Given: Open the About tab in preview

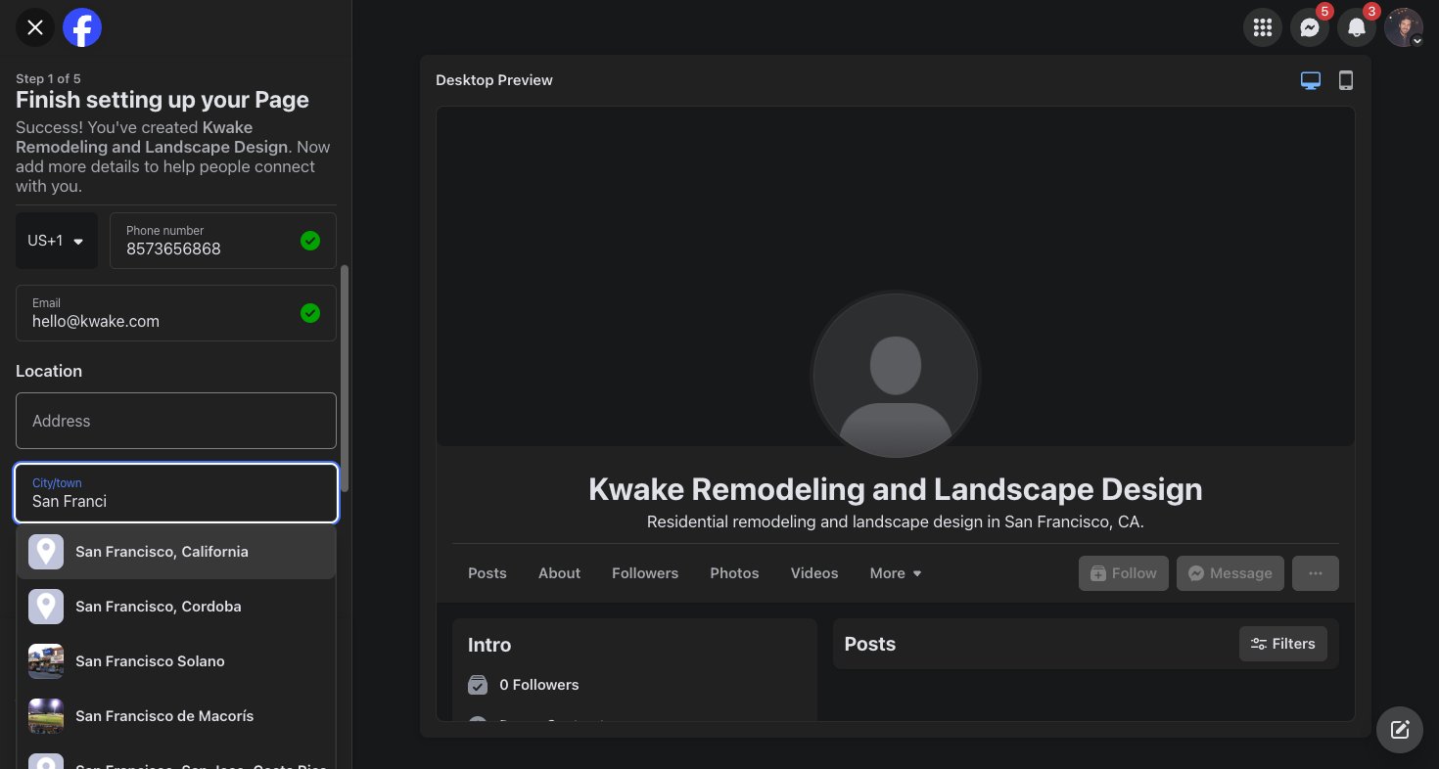Looking at the screenshot, I should [560, 573].
